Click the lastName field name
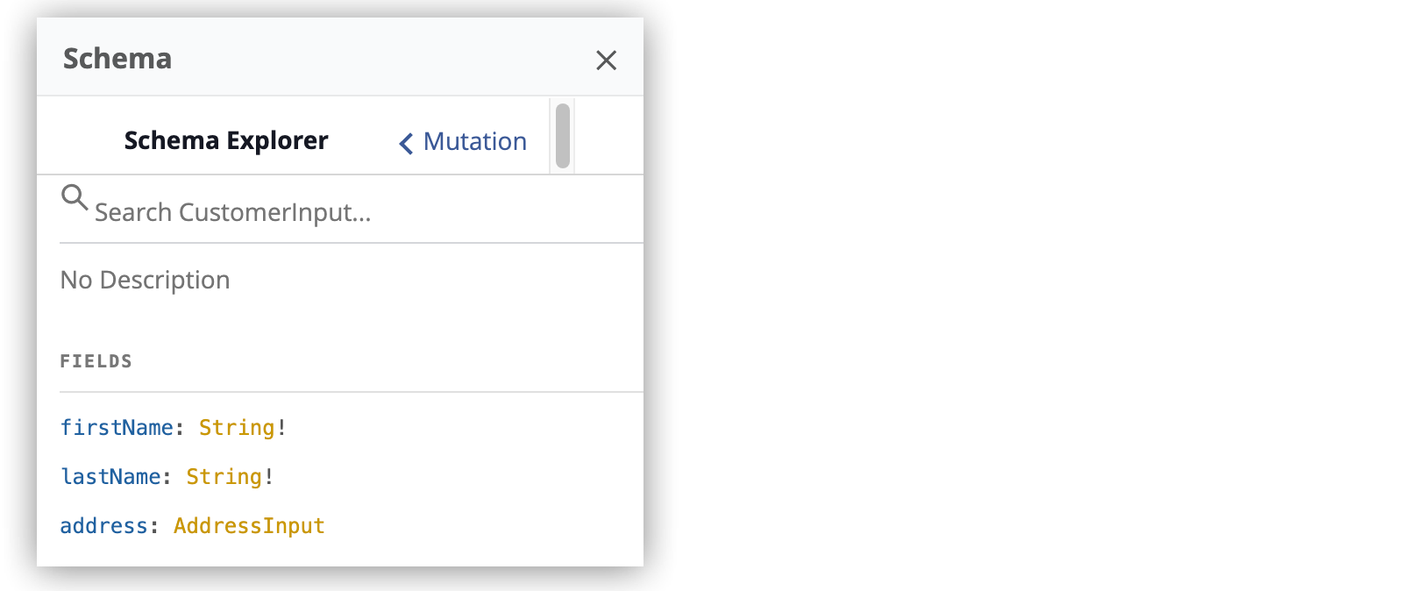Viewport: 1401px width, 591px height. [110, 476]
